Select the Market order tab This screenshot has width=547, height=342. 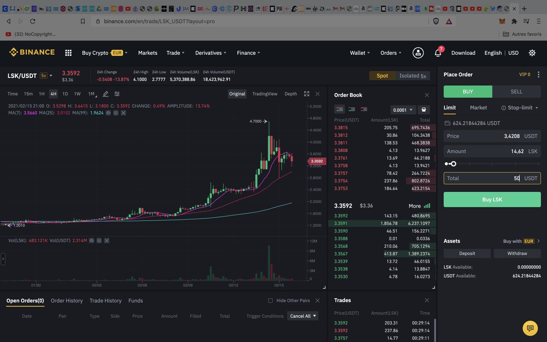478,108
